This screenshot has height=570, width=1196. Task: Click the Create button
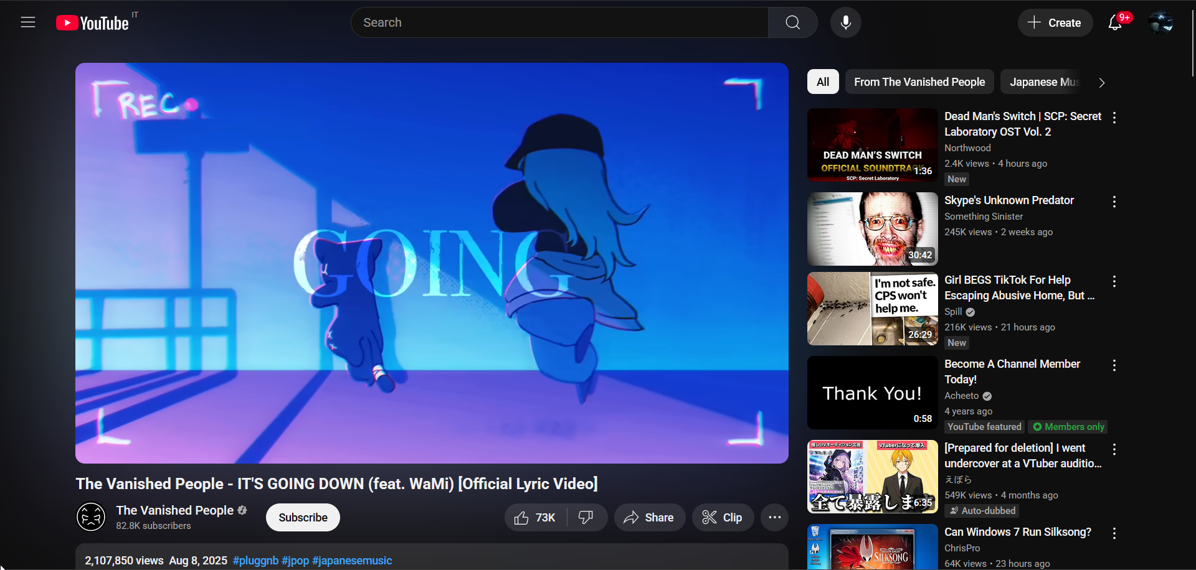point(1055,23)
